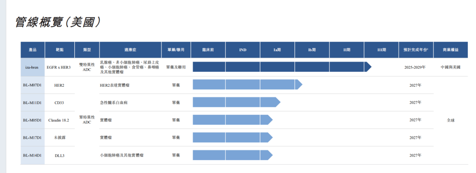This screenshot has height=173, width=476.
Task: Click the BL-M11D1 product cell
Action: click(x=33, y=102)
